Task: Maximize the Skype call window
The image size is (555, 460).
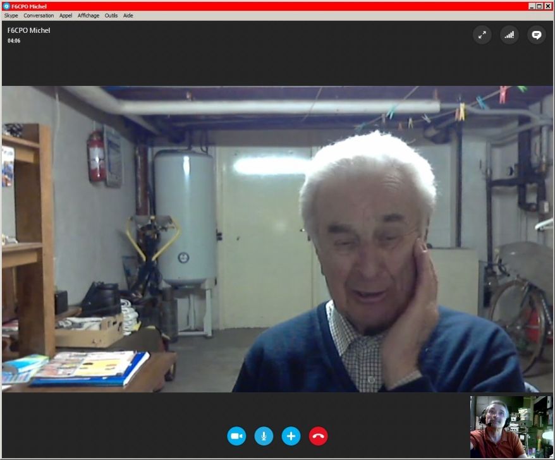Action: pos(539,6)
